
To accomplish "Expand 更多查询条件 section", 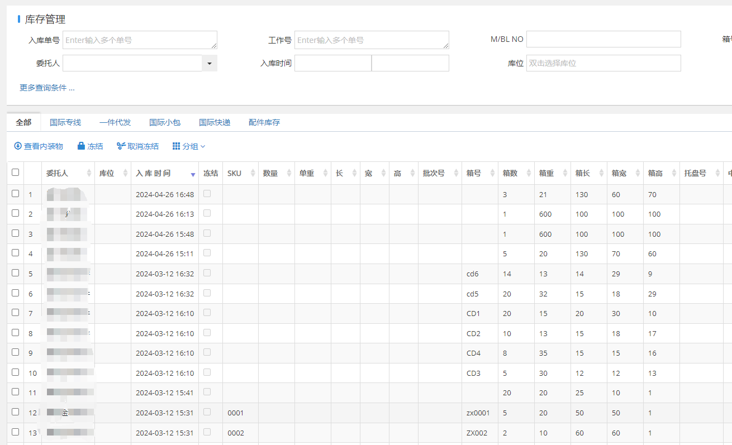I will [x=47, y=88].
